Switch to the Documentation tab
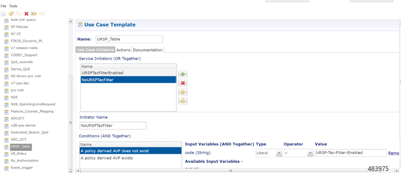 click(x=148, y=50)
